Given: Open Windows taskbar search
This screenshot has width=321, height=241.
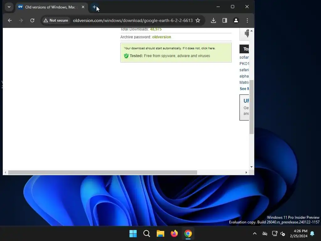Looking at the screenshot, I should point(147,233).
